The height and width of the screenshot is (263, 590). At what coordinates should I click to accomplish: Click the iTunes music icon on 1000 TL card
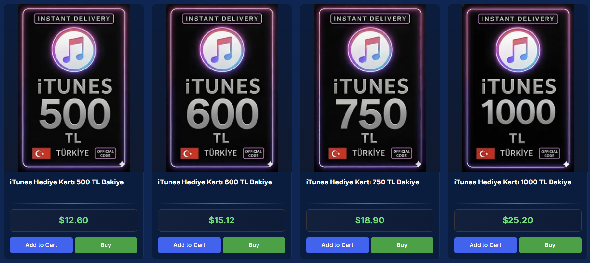[x=518, y=50]
